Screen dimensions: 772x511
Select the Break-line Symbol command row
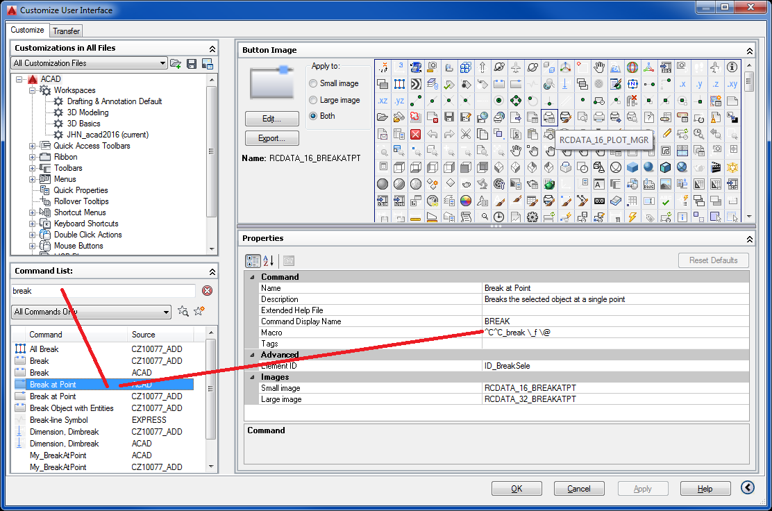pos(103,420)
